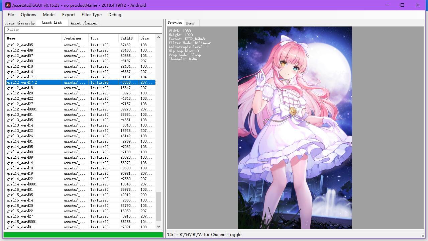Select the girl13_card26 asset row

(x=80, y=136)
